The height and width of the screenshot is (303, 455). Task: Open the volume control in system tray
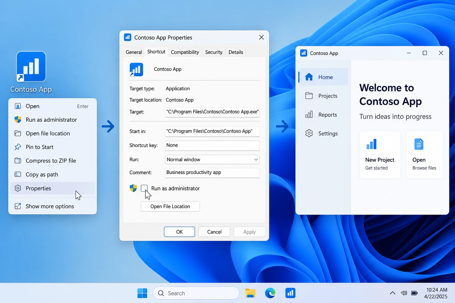pos(404,293)
